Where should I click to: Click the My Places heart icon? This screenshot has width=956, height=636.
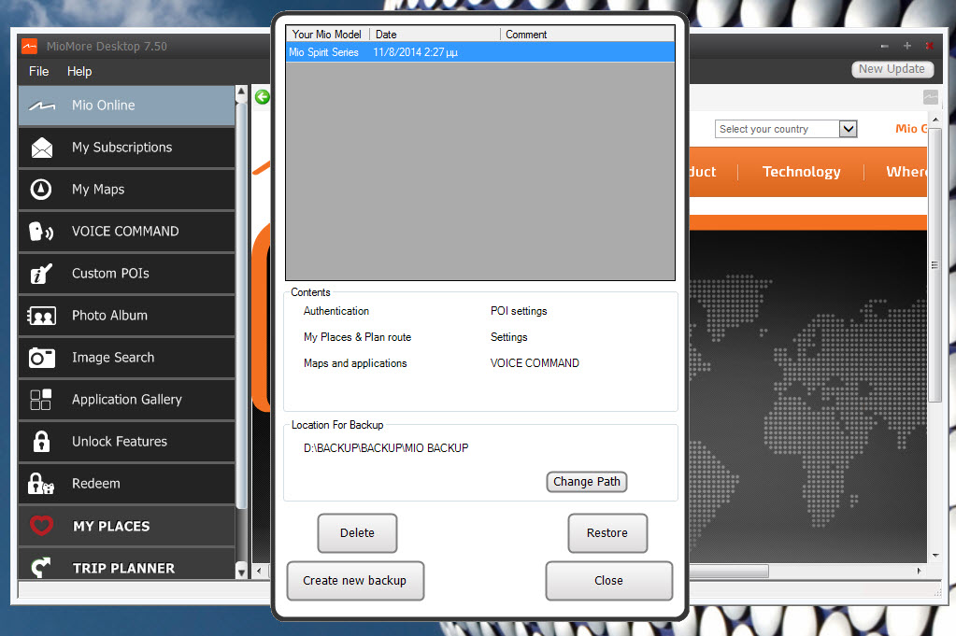(x=41, y=526)
